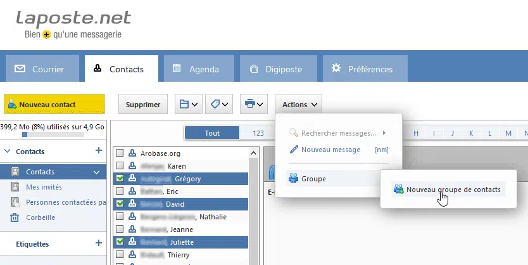The width and height of the screenshot is (528, 265).
Task: Uncheck Juliette's contact checkbox
Action: tap(120, 242)
